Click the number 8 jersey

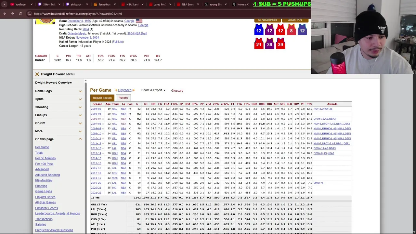tap(291, 30)
